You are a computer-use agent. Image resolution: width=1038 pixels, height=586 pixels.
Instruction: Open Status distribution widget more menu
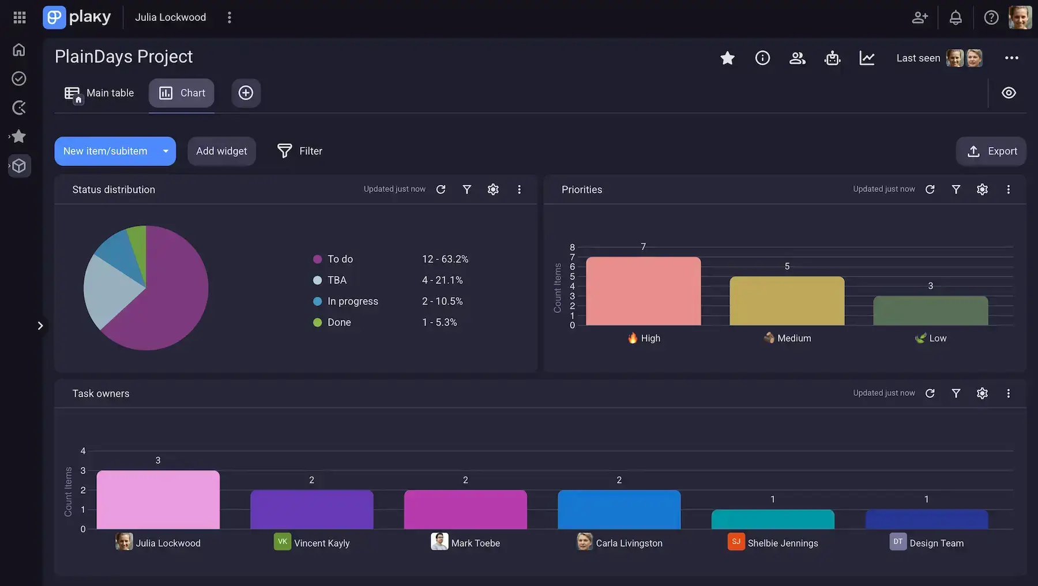click(x=519, y=190)
